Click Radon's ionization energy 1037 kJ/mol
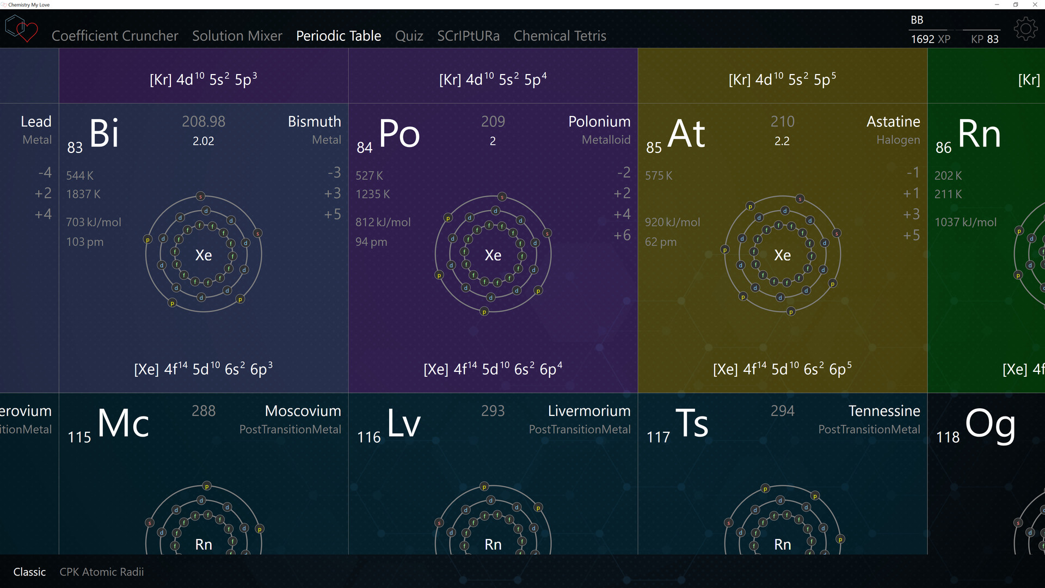 pos(966,222)
